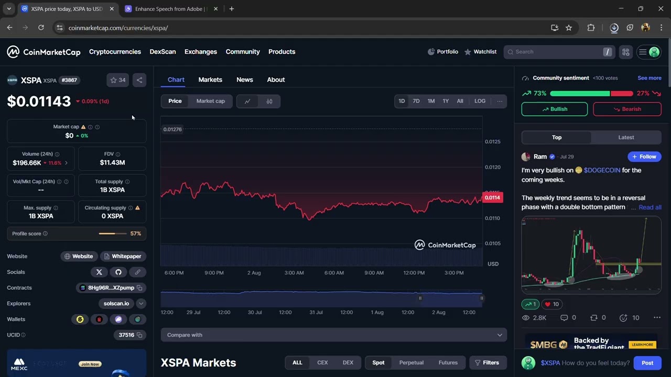This screenshot has width=671, height=377.
Task: Click repost icon on Ram's post
Action: [594, 318]
